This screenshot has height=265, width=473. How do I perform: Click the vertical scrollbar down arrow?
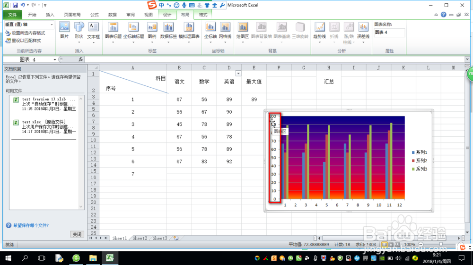pyautogui.click(x=467, y=232)
